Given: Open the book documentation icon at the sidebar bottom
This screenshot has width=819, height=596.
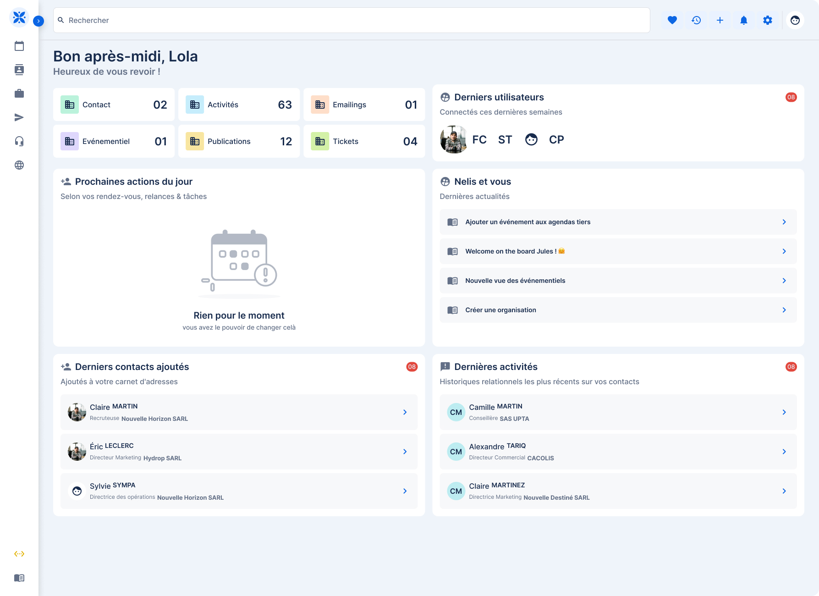Looking at the screenshot, I should 19,578.
